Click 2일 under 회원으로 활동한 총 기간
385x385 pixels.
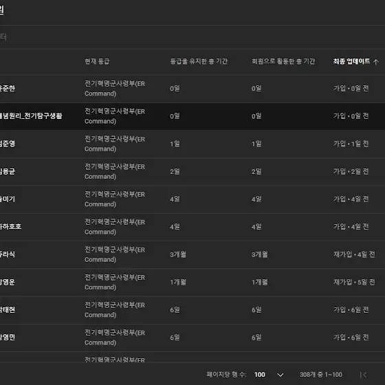pyautogui.click(x=256, y=171)
